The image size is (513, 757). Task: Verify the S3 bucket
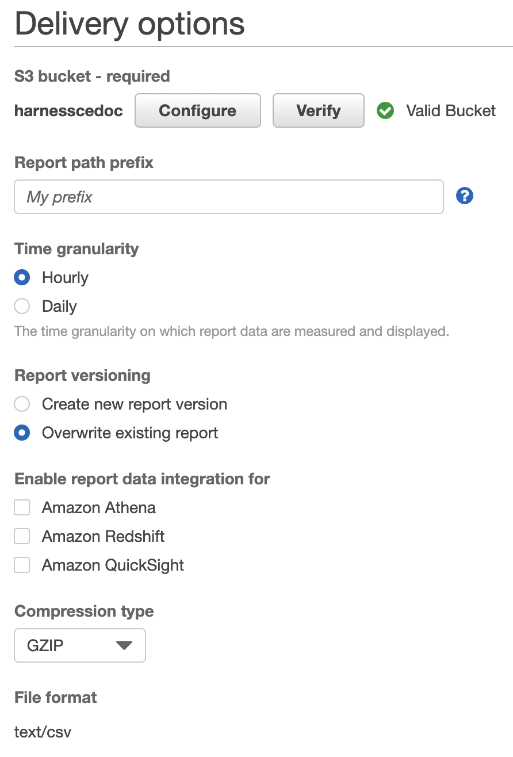(x=319, y=110)
